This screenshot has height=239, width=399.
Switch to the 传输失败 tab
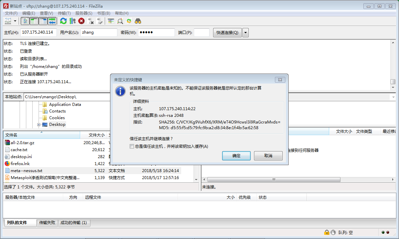click(x=47, y=223)
